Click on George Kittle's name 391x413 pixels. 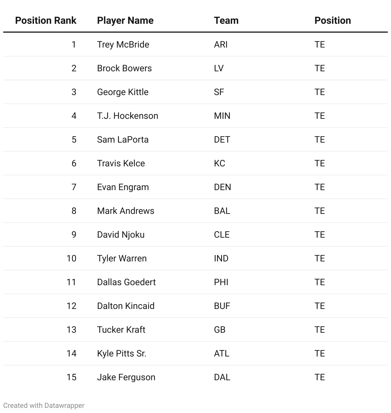click(x=123, y=92)
